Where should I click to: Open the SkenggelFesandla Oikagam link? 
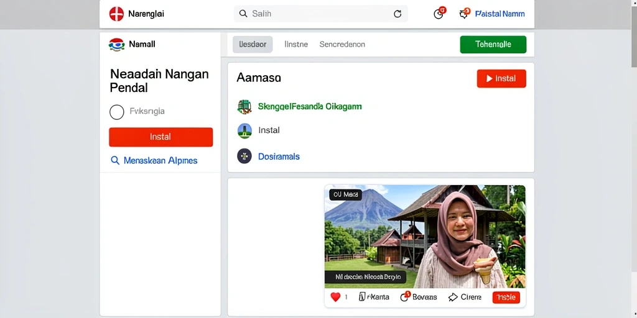point(310,107)
